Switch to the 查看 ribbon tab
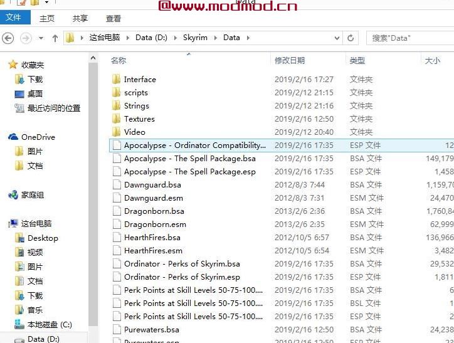454x343 pixels. tap(113, 19)
